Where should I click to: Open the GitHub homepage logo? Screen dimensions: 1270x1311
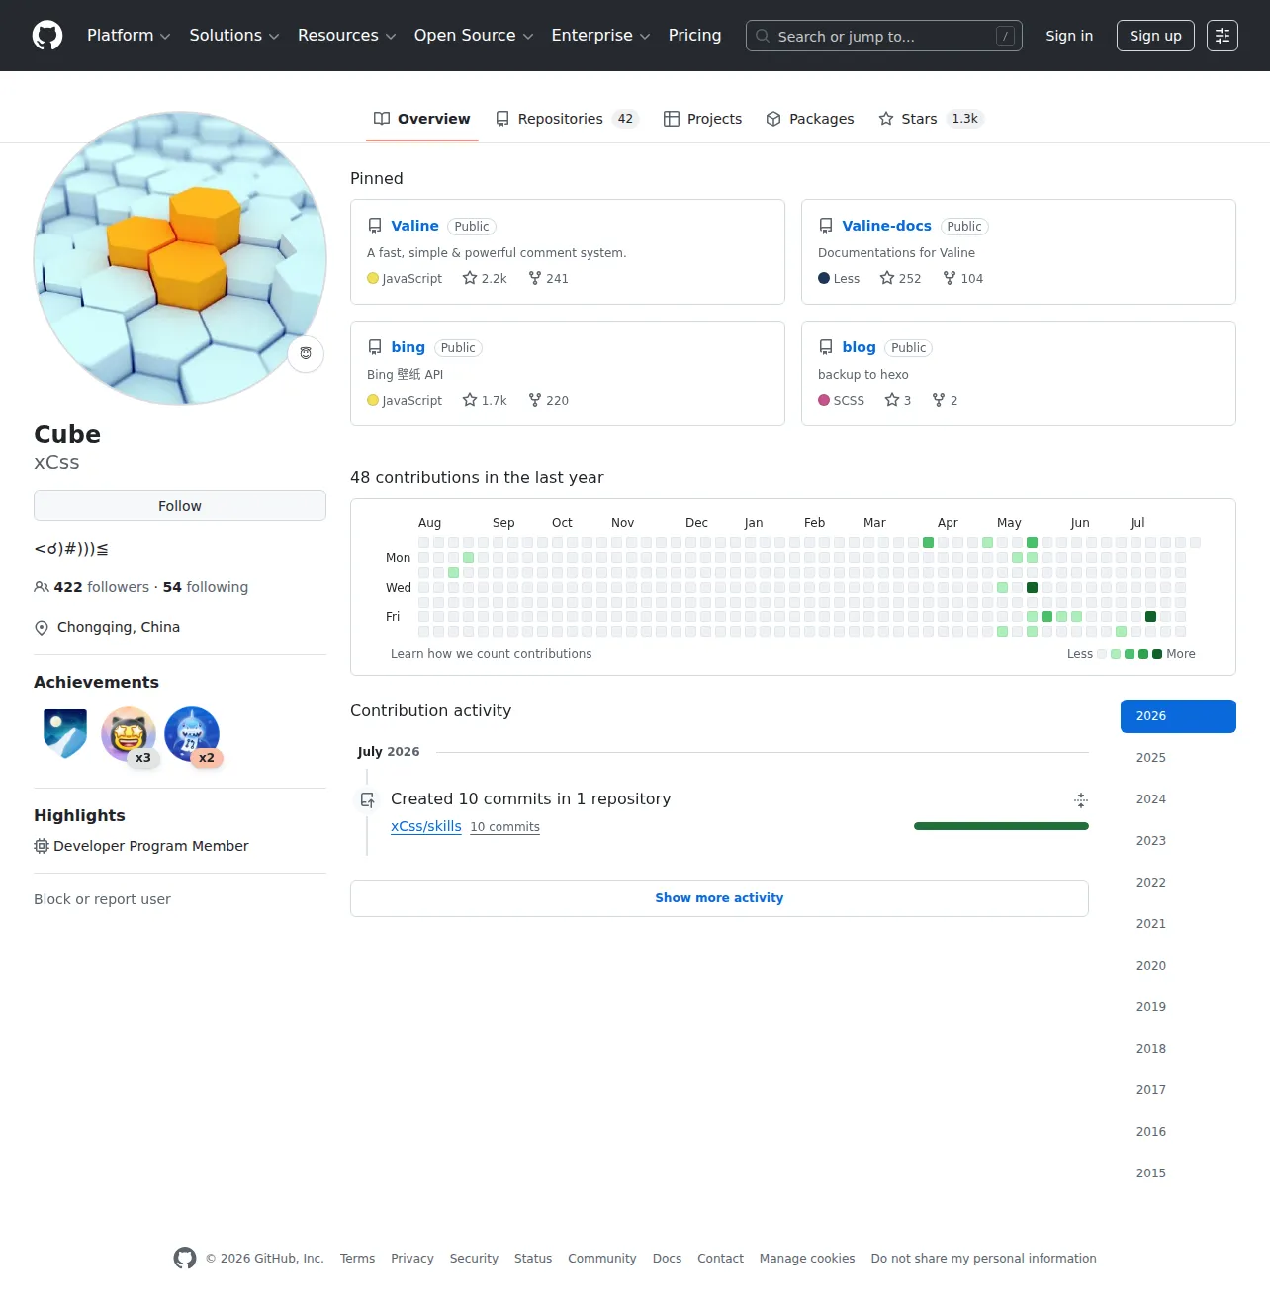47,36
